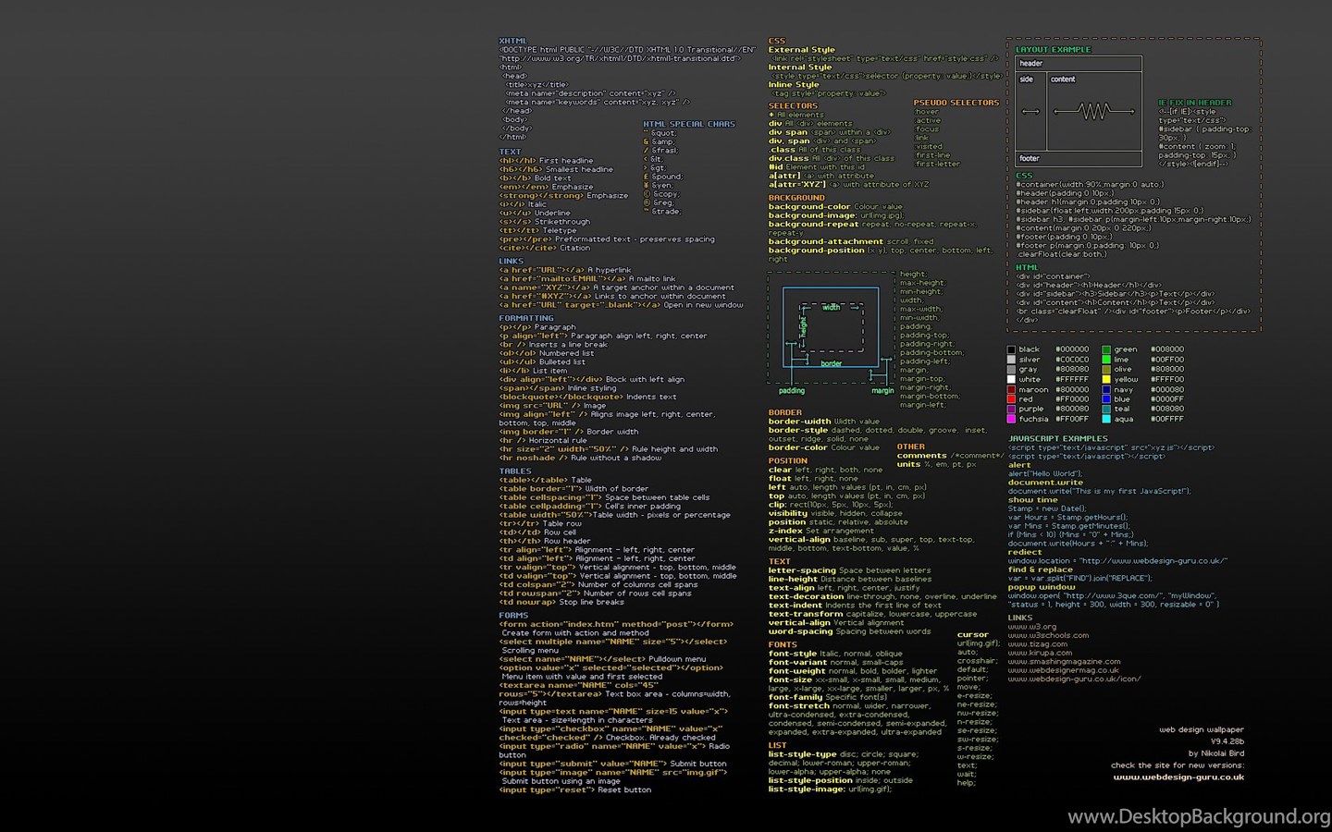Screen dimensions: 1332x832
Task: Click the red color swatch
Action: pos(1012,399)
